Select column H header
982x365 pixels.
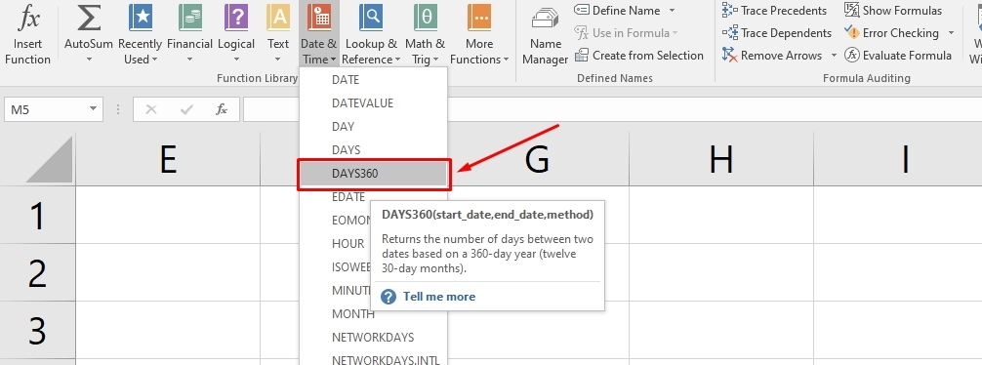(x=721, y=160)
